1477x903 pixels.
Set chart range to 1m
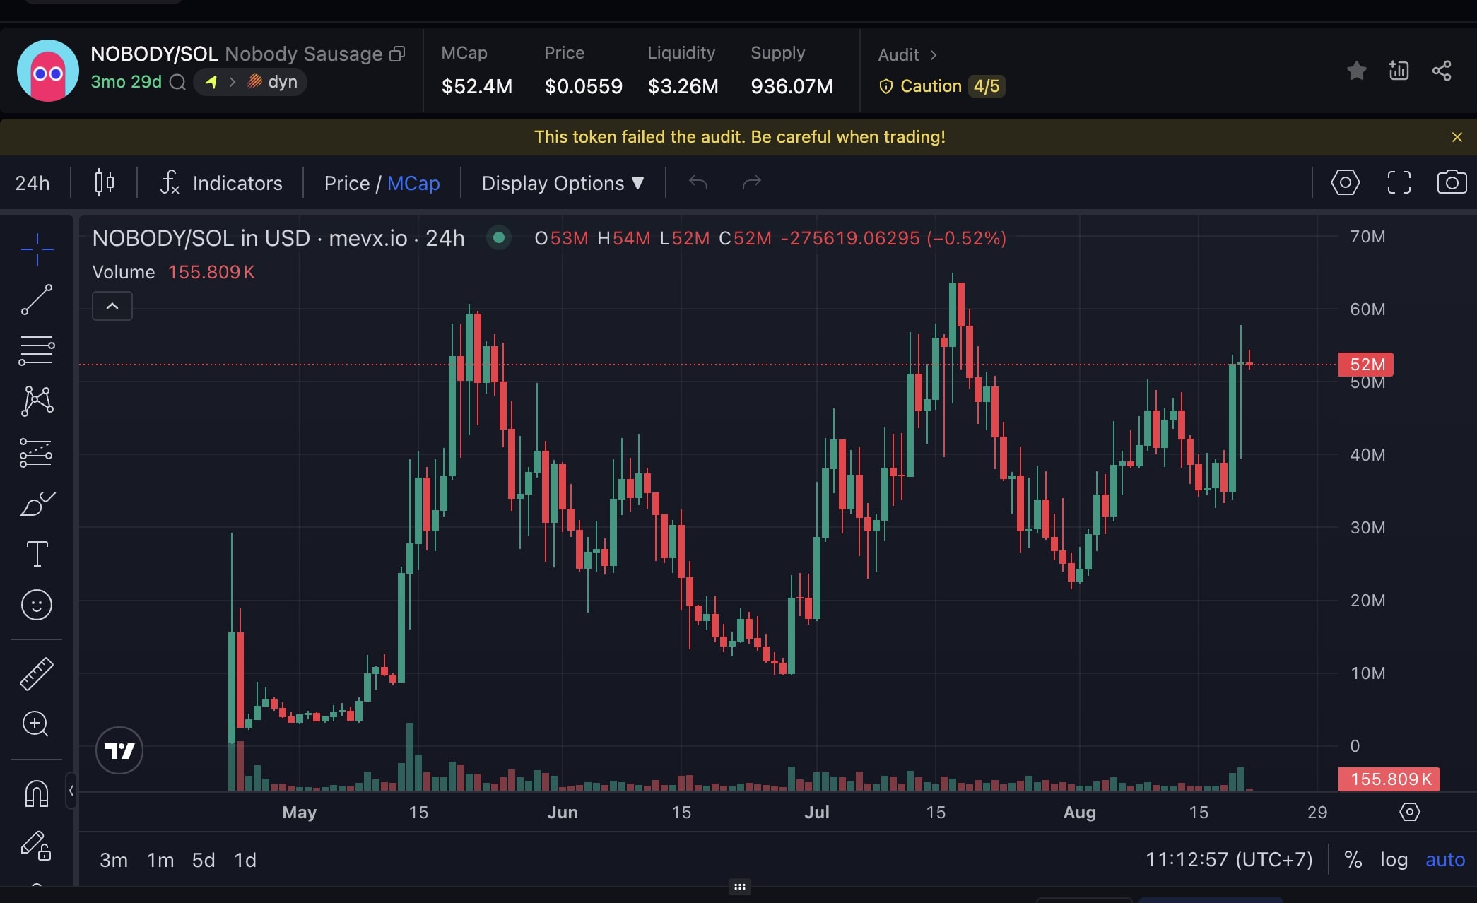(x=160, y=860)
